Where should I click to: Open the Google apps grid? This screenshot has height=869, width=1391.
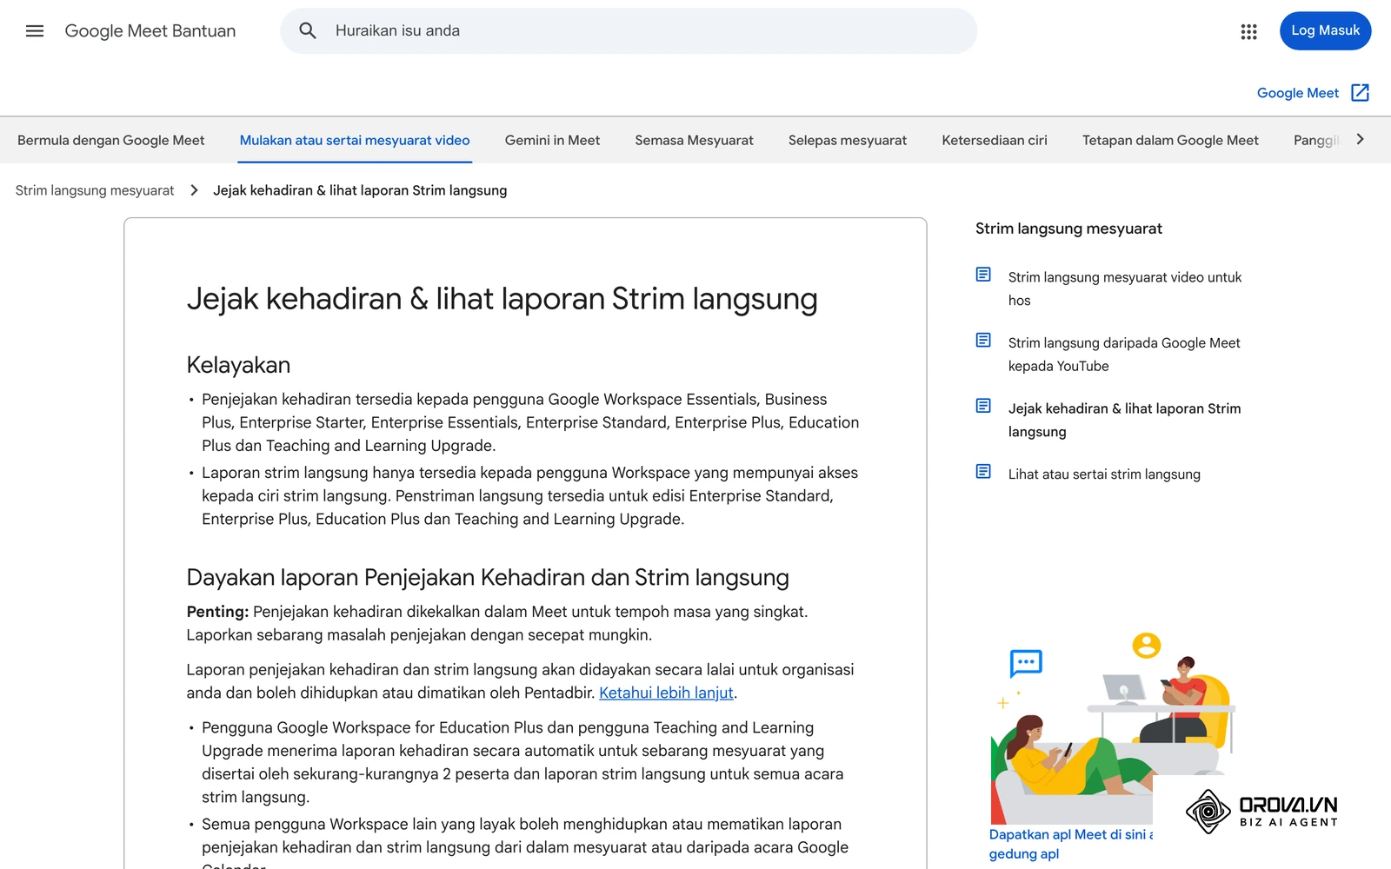pos(1248,31)
